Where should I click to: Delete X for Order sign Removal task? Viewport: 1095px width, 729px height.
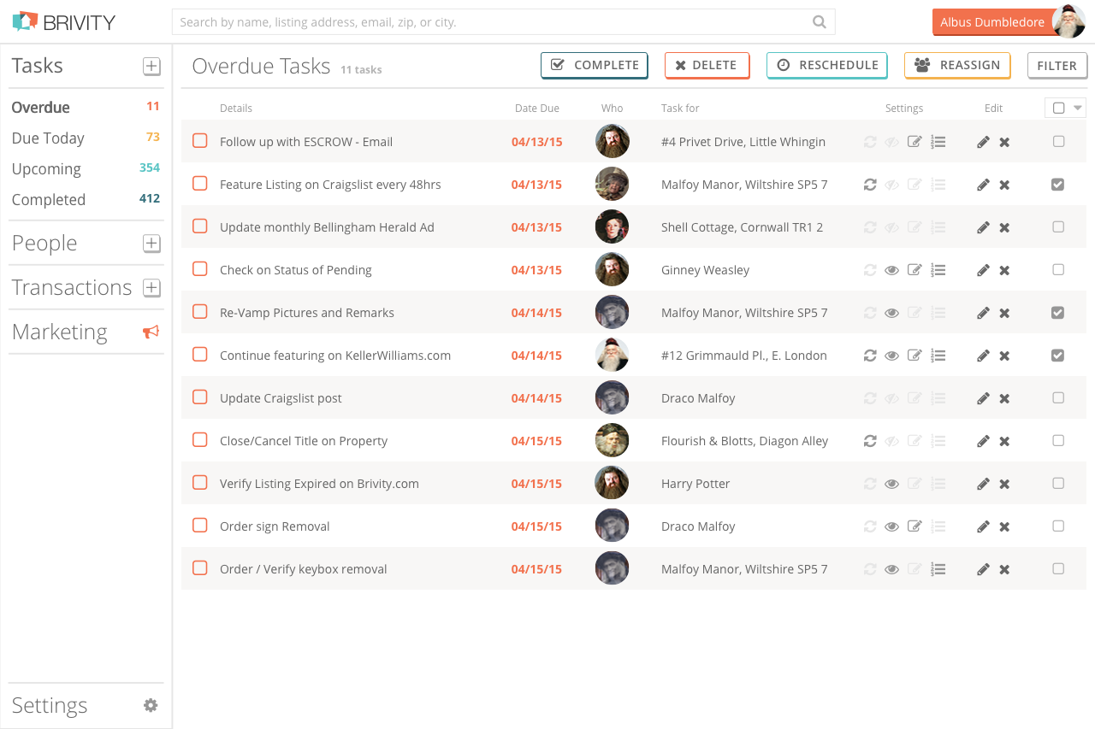click(x=1004, y=526)
